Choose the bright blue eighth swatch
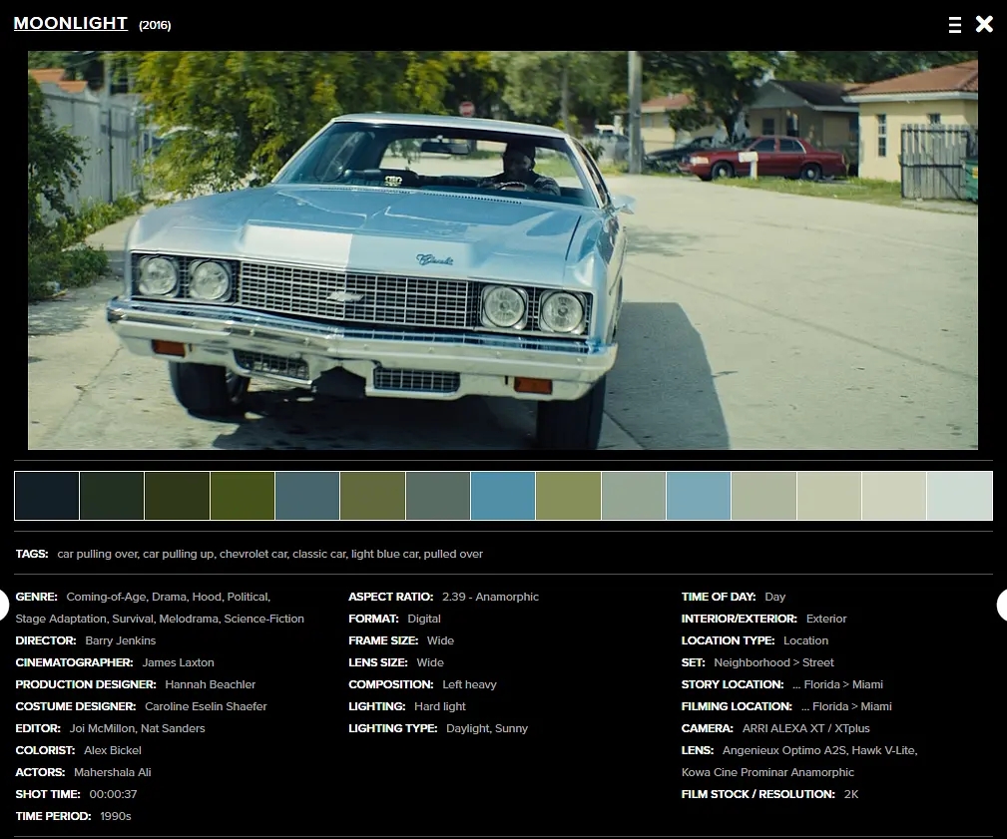Viewport: 1007px width, 839px height. (x=503, y=496)
